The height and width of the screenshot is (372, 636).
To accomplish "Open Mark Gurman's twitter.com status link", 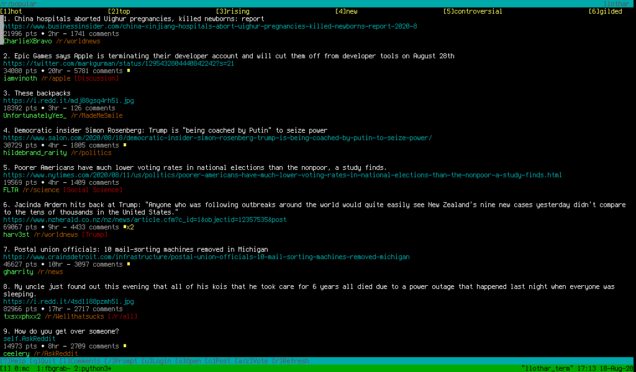I will (119, 63).
